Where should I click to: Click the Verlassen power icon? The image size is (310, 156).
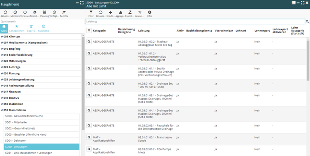(25, 13)
